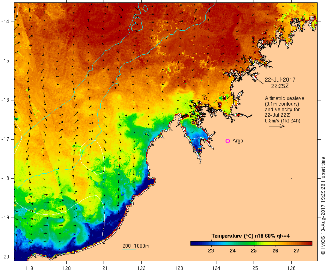Click the 27 label on temperature scale

(296, 250)
